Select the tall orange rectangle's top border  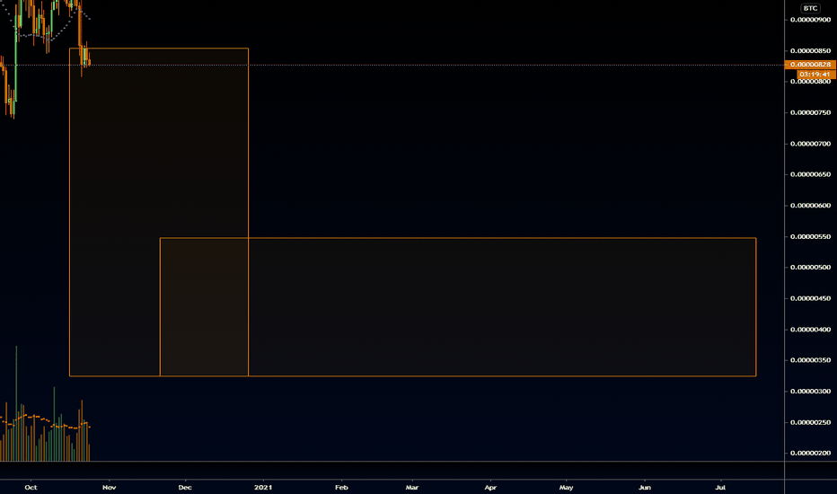pos(159,49)
